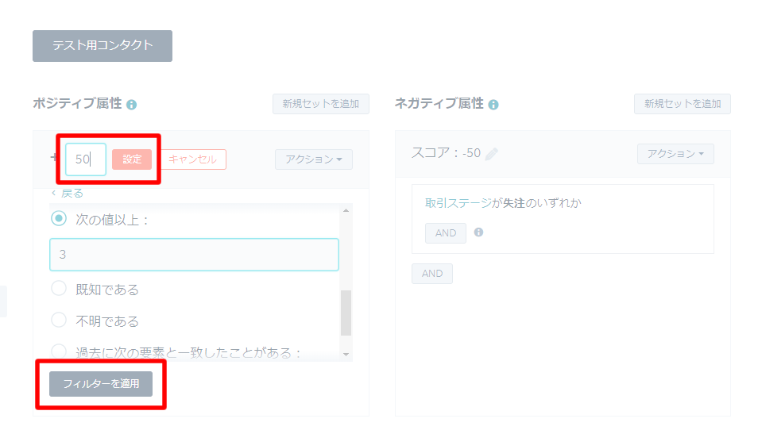Click the AND button inside the filter card
The image size is (762, 430).
[446, 233]
